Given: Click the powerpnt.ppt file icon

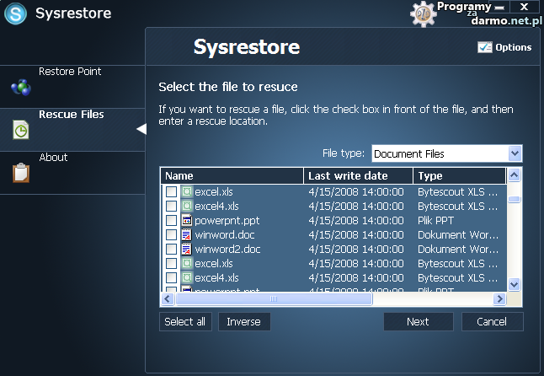Looking at the screenshot, I should [x=187, y=221].
